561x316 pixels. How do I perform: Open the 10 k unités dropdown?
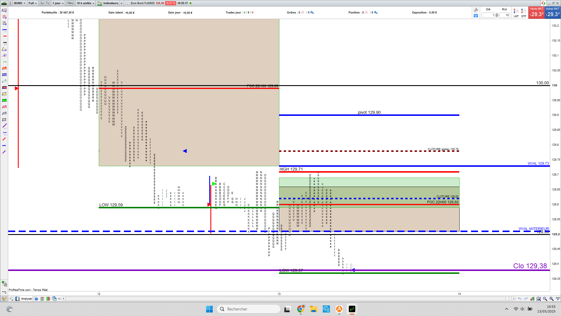[85, 3]
